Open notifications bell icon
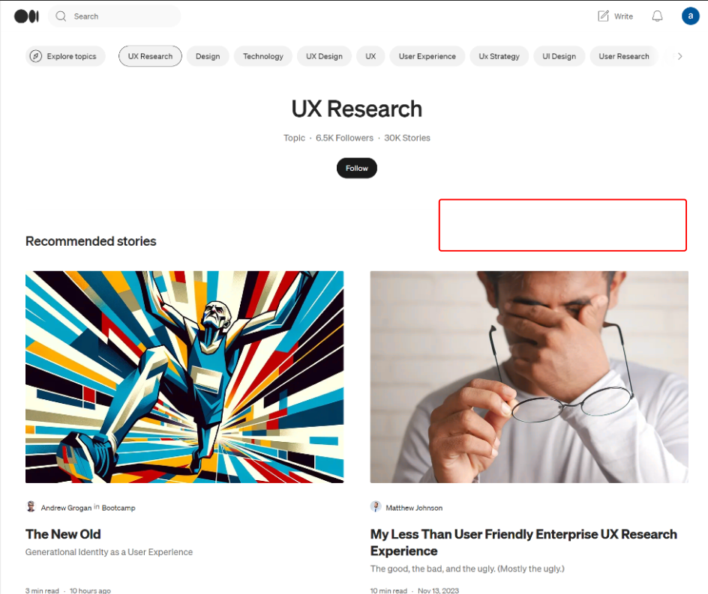This screenshot has width=708, height=594. point(658,16)
